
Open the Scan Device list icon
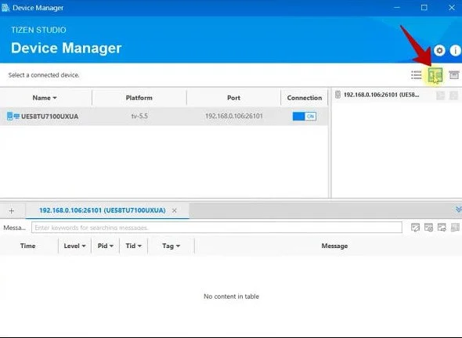pos(416,75)
